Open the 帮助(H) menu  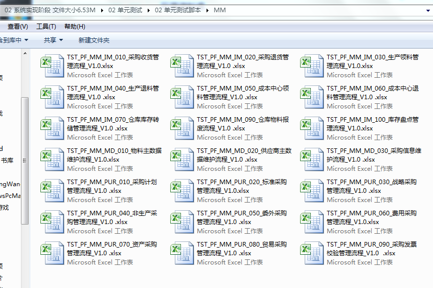point(75,27)
